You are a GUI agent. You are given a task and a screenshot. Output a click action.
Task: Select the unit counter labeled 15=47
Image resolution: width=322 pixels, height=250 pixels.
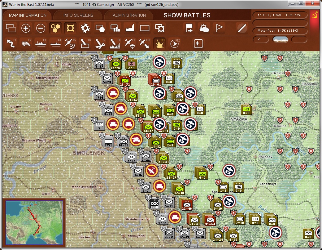(x=116, y=65)
